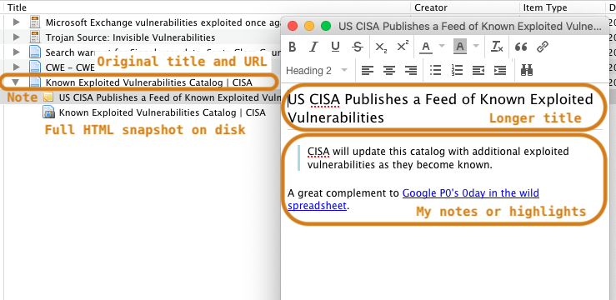This screenshot has height=300, width=616.
Task: Select Known Exploited Vulnerabilities Catalog parent item
Action: pyautogui.click(x=149, y=82)
